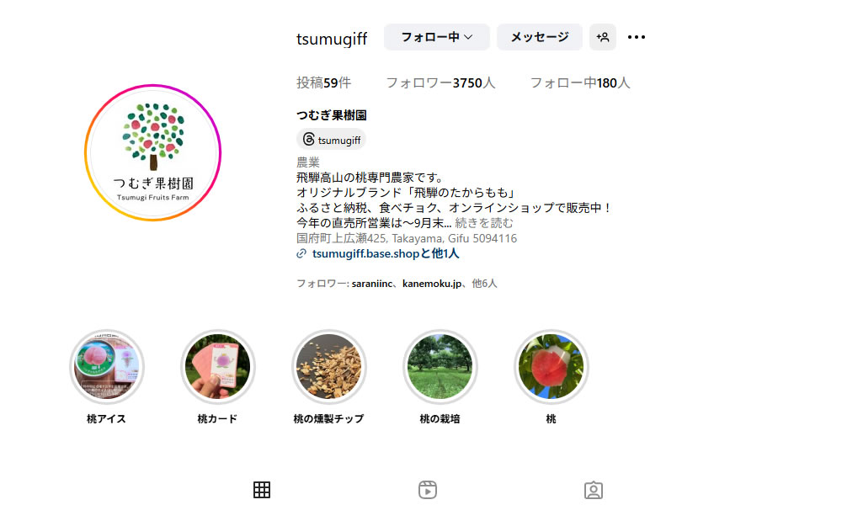This screenshot has width=842, height=505.
Task: View the フォロワー3750人 followers list
Action: coord(440,82)
